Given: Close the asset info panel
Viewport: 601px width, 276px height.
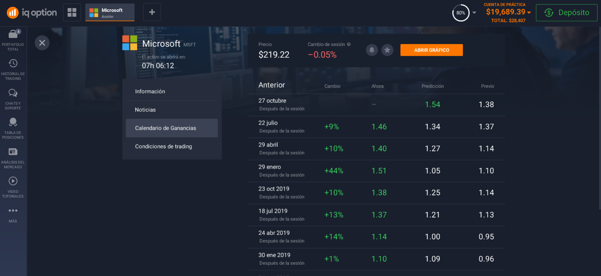Looking at the screenshot, I should [42, 43].
